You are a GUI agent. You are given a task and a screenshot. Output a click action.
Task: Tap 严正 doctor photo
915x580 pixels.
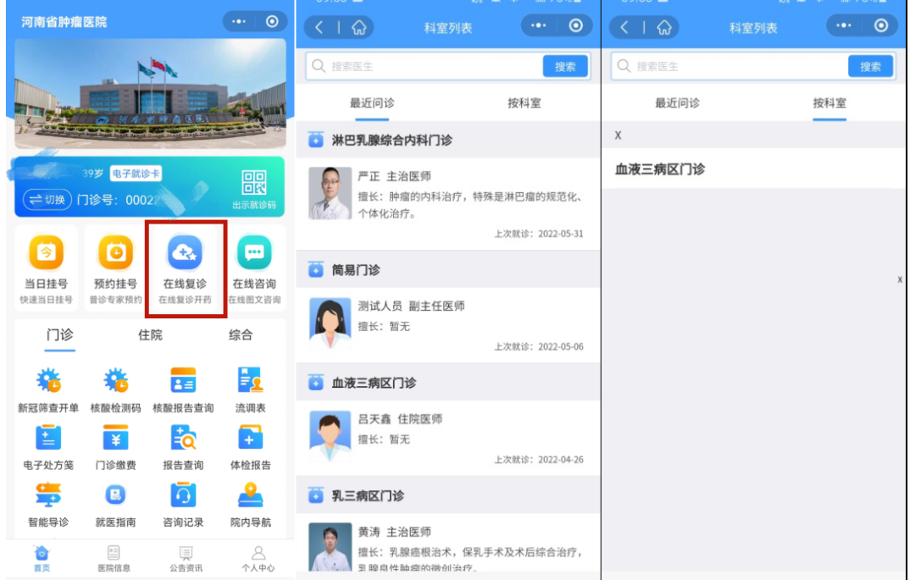[330, 194]
